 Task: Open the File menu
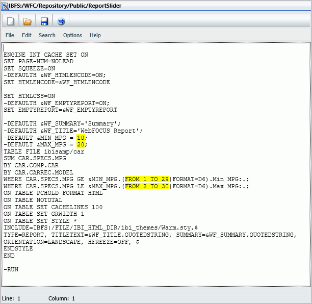(10, 35)
